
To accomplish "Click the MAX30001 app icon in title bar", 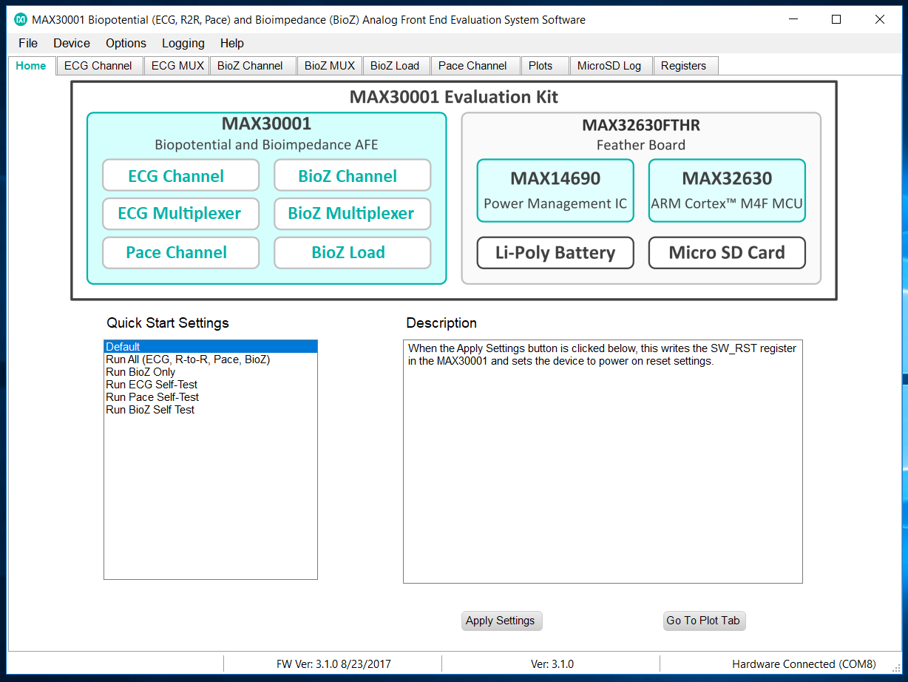I will 21,19.
